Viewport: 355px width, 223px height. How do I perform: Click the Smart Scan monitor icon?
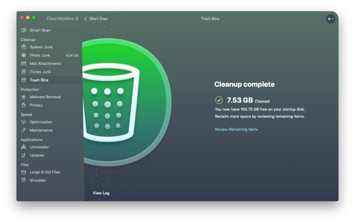pos(24,30)
